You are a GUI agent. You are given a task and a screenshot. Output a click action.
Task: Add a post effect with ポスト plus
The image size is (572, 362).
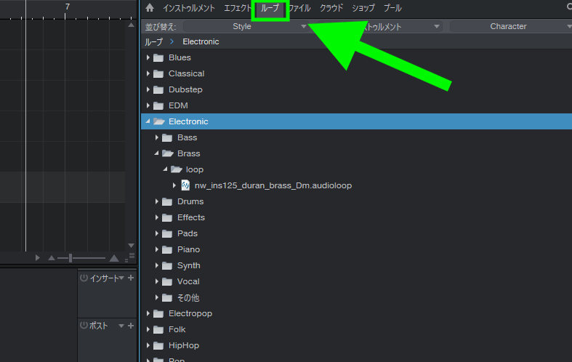pos(131,326)
